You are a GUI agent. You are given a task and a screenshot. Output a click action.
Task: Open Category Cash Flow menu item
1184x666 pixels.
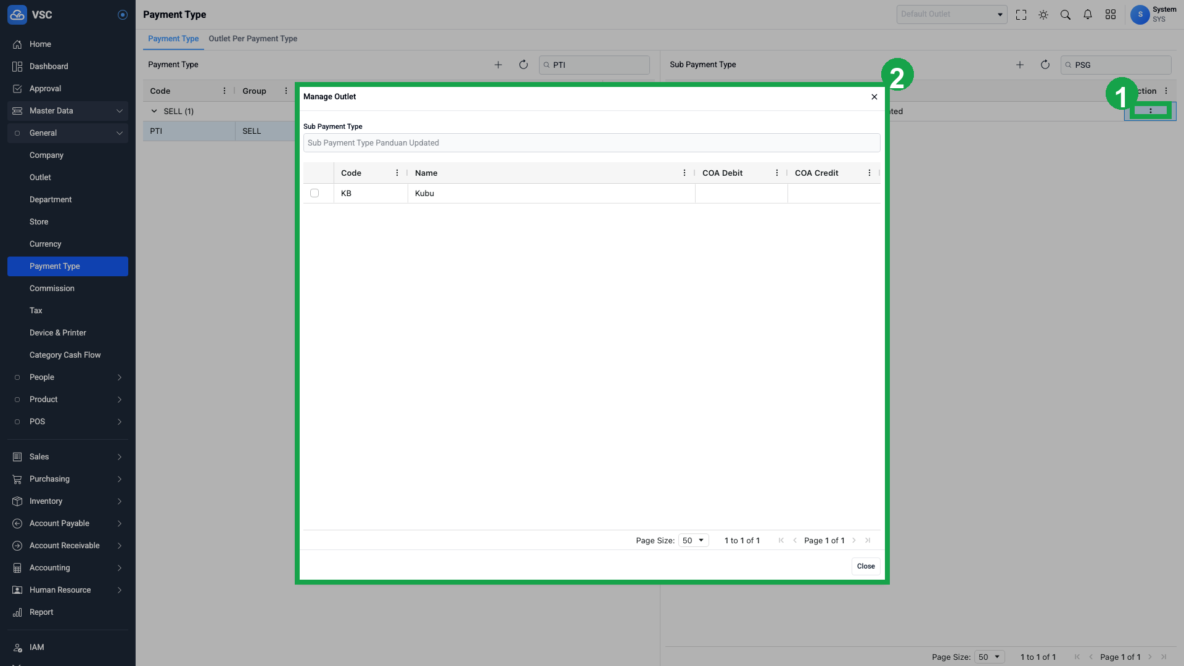click(x=68, y=355)
